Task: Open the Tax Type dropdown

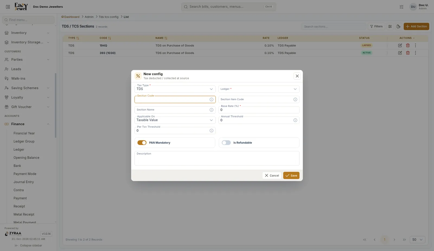Action: click(175, 89)
